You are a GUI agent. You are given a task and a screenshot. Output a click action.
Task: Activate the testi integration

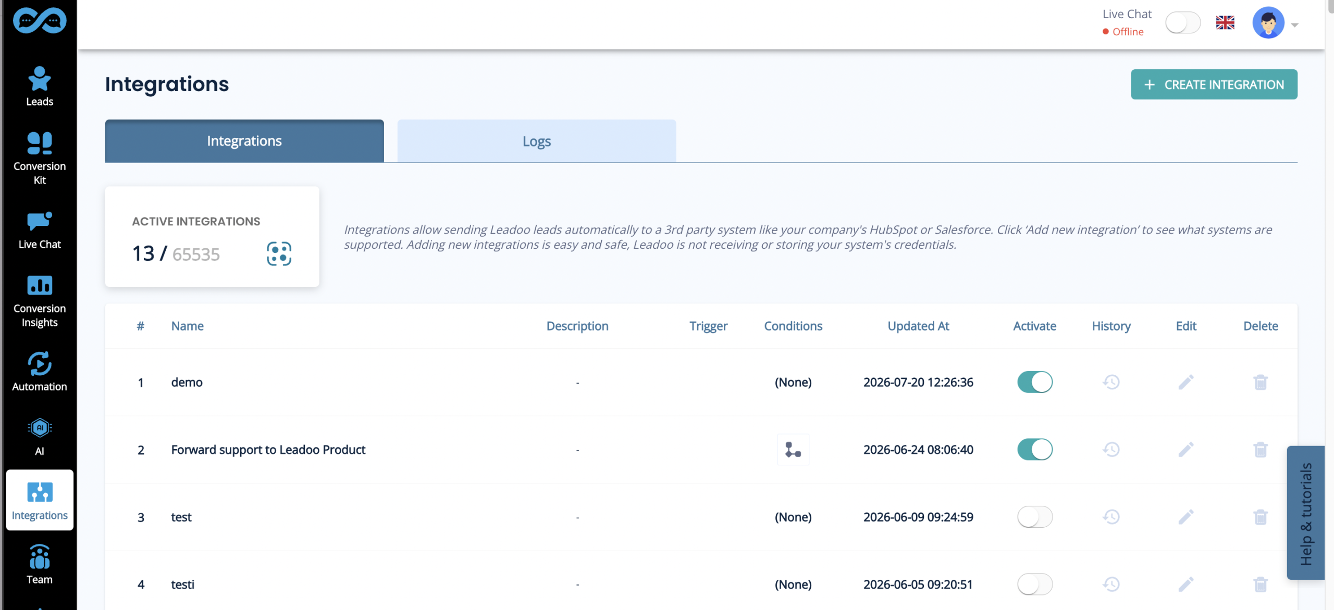coord(1035,584)
